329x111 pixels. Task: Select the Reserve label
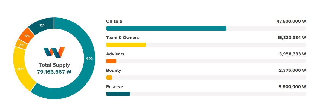114,87
